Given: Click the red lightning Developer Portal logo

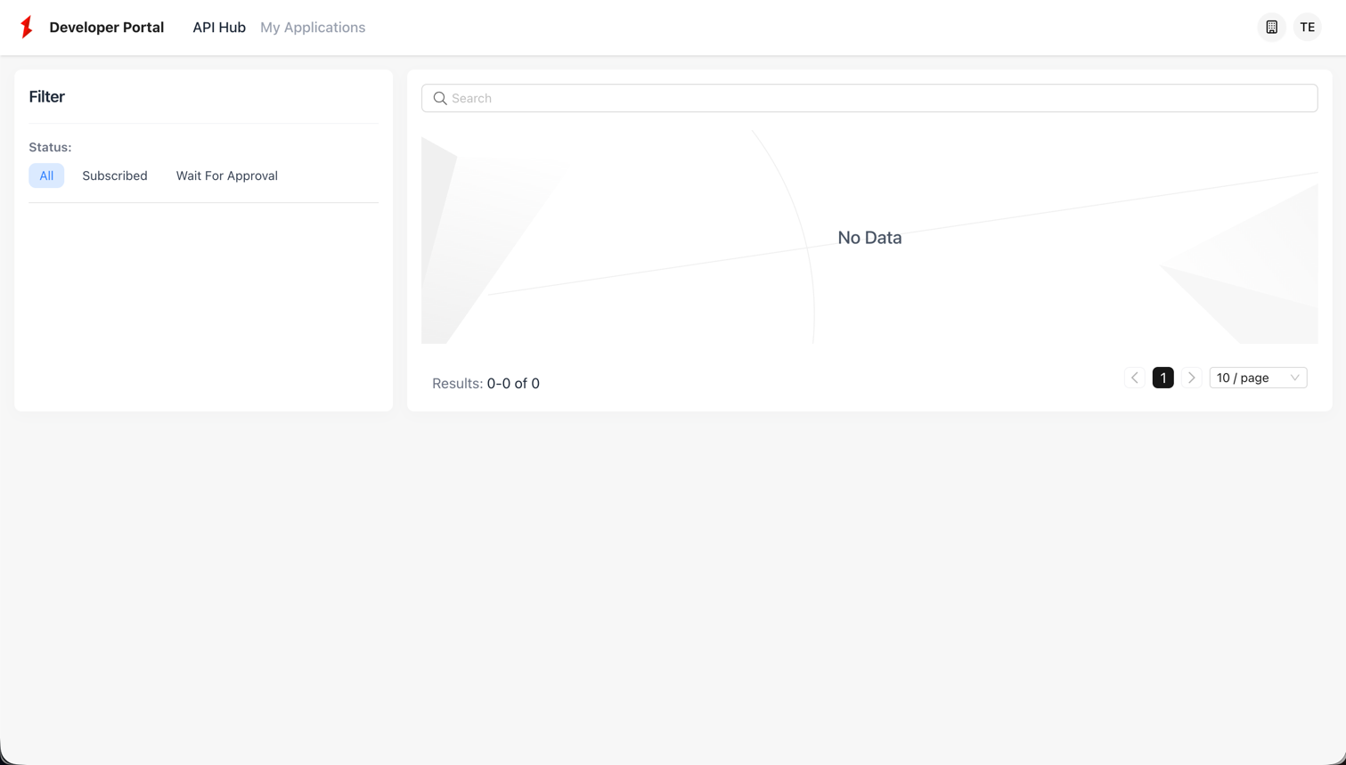Looking at the screenshot, I should click(x=27, y=27).
